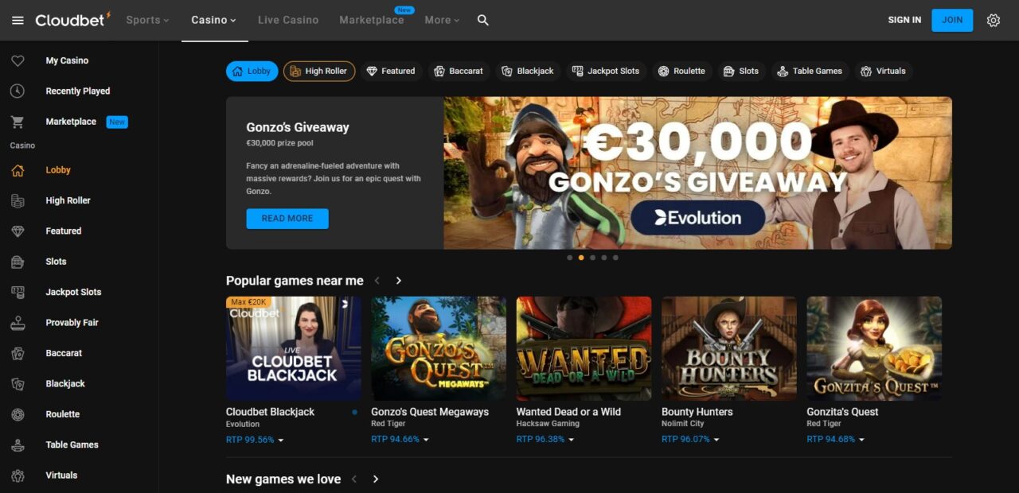
Task: Click the Table Games icon in sidebar
Action: click(x=18, y=444)
